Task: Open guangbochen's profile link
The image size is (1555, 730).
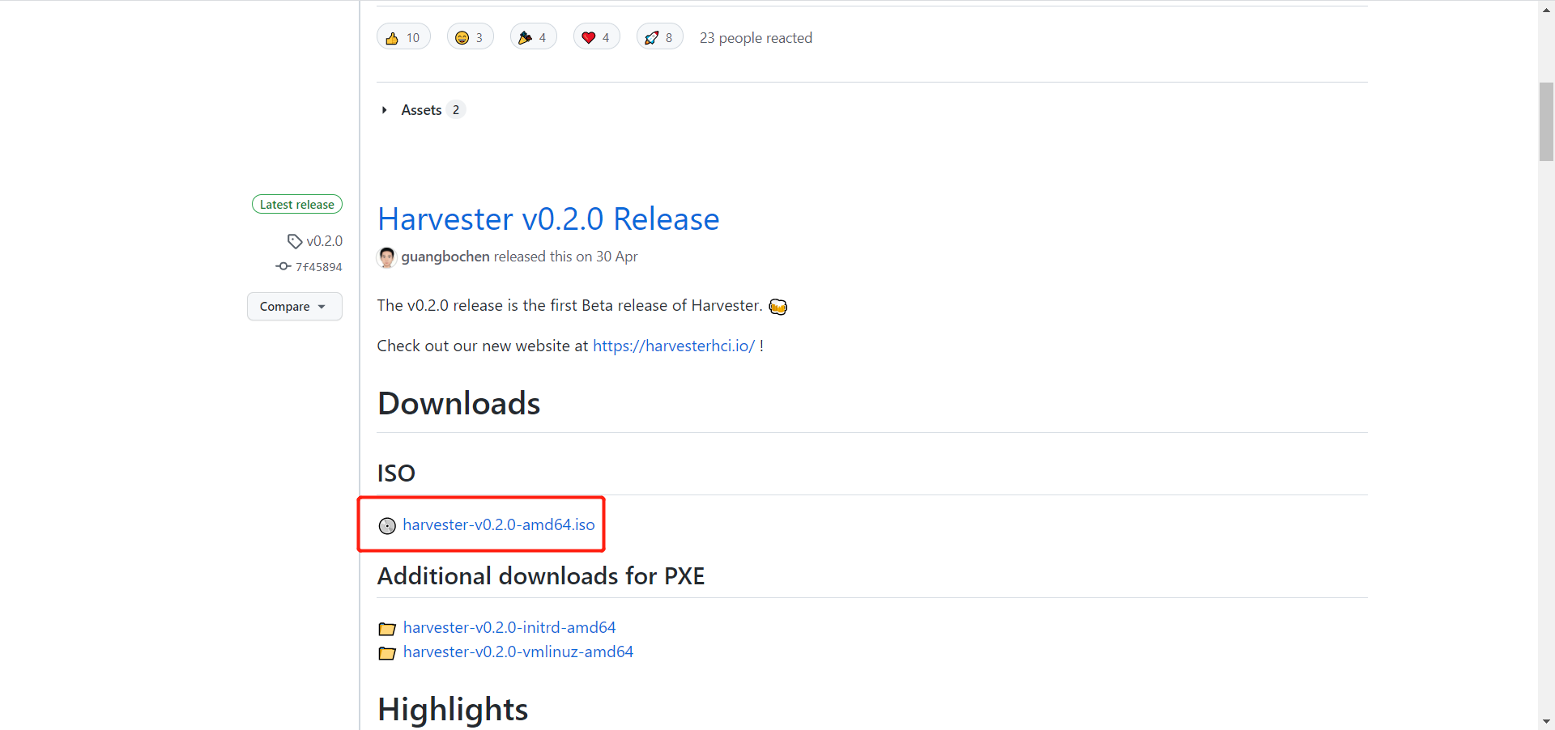Action: [x=445, y=257]
